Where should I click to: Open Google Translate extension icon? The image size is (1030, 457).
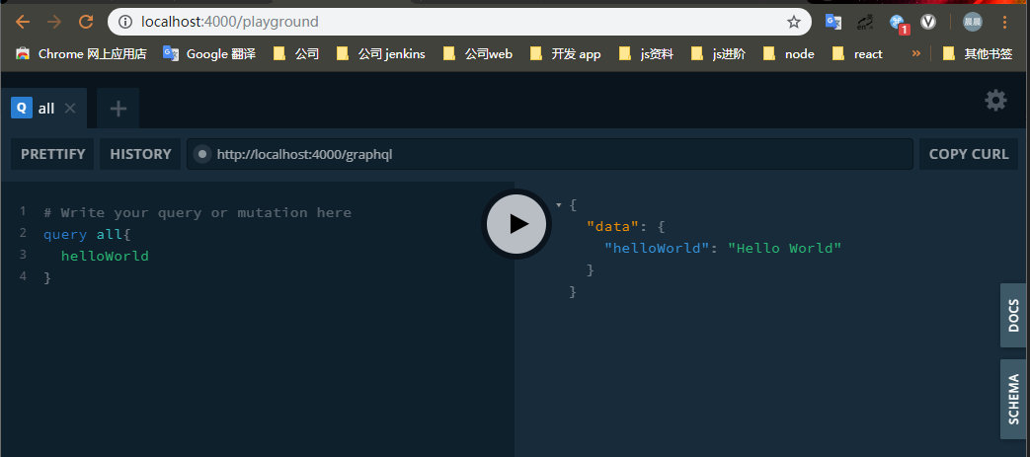point(833,22)
